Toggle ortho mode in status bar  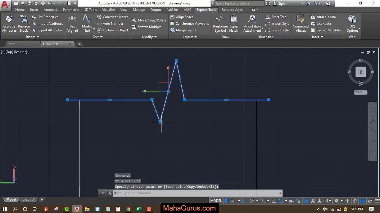[245, 201]
